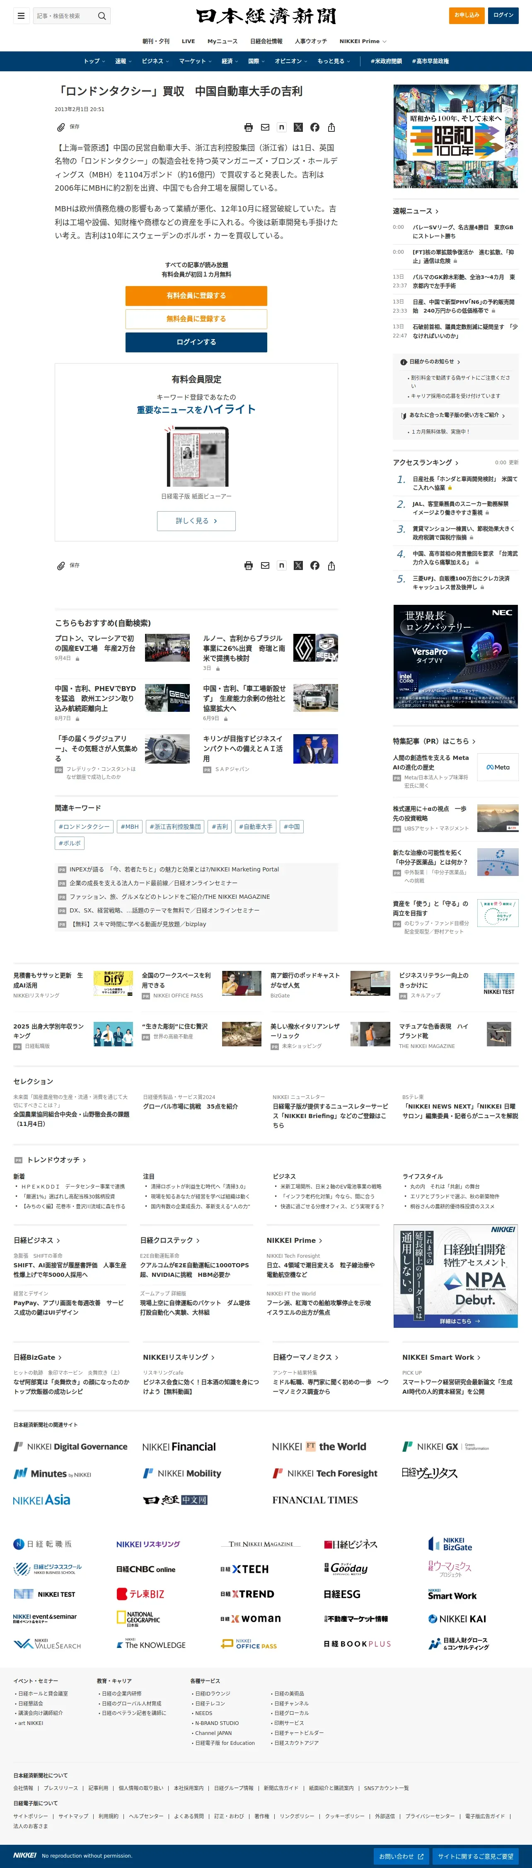The image size is (532, 1868).
Task: Open 日経xTECH logo link
Action: click(x=244, y=1569)
